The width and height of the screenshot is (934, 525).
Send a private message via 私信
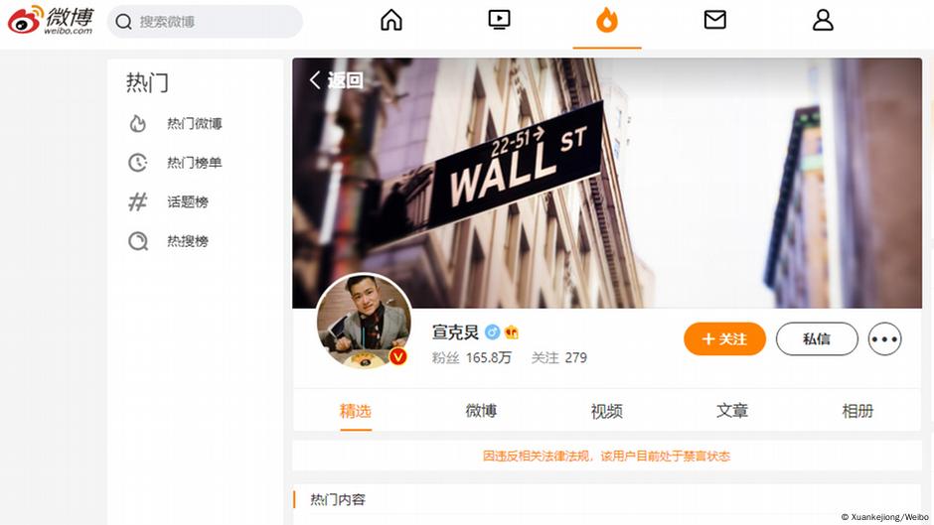(x=817, y=338)
